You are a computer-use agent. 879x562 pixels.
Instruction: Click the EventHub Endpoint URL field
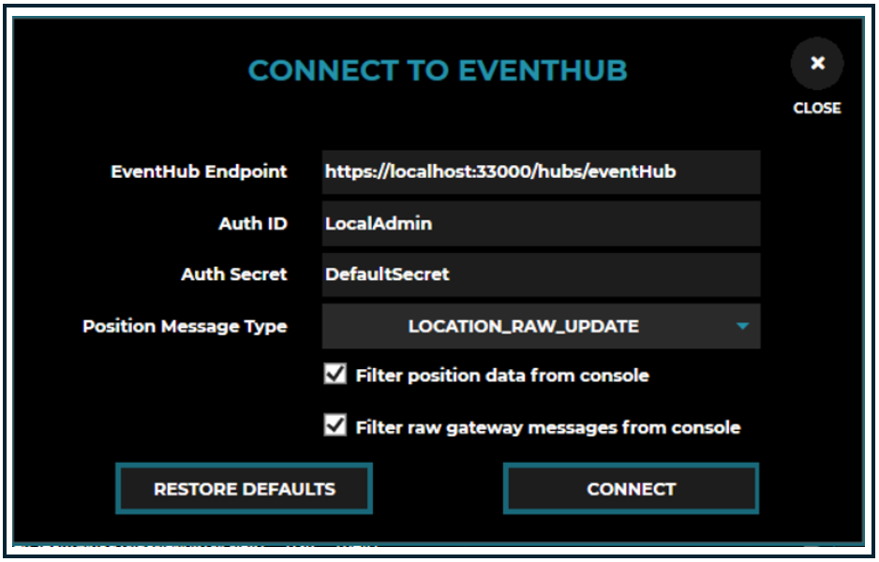pos(541,172)
